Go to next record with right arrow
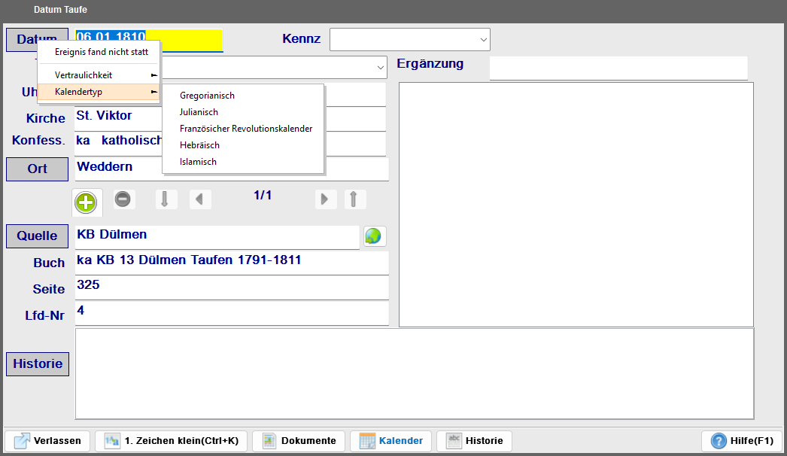This screenshot has width=787, height=456. coord(324,199)
